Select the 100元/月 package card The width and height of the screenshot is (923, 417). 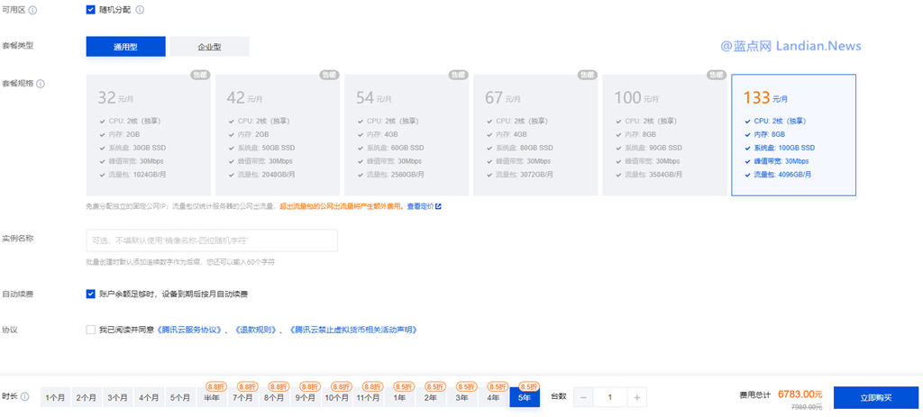tap(664, 135)
